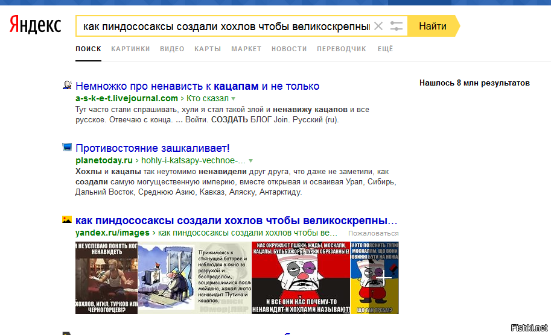Screen dimensions: 551x335
Task: Open the yandex.ru/images domain link
Action: tap(112, 233)
